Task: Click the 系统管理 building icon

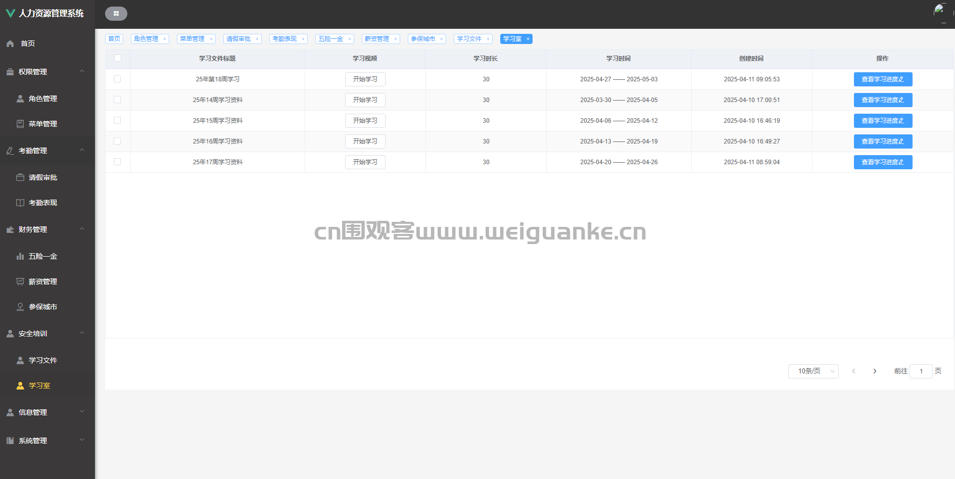Action: click(x=10, y=441)
